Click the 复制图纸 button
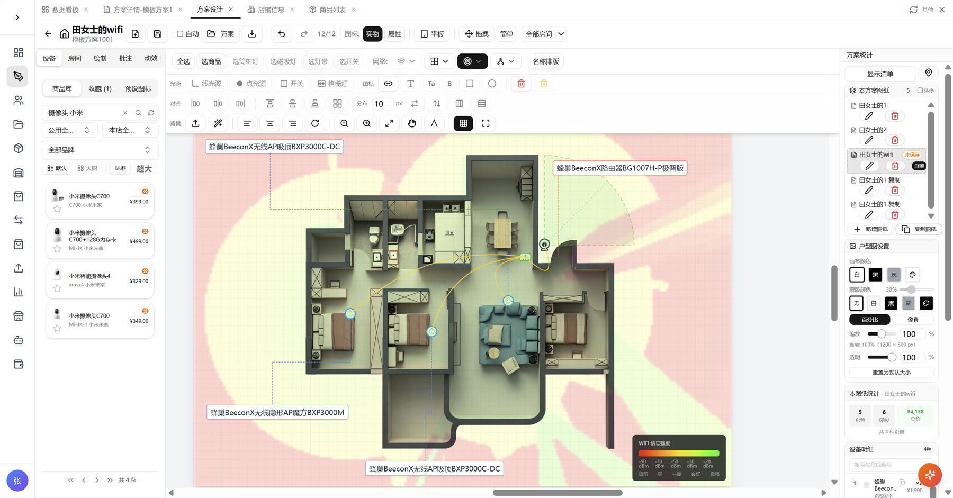 (x=919, y=229)
